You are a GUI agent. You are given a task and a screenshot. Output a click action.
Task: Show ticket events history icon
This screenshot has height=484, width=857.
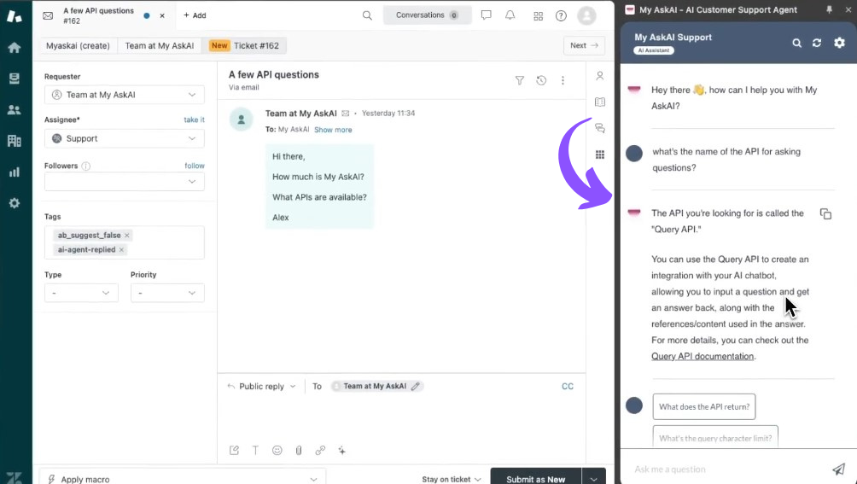pos(541,80)
